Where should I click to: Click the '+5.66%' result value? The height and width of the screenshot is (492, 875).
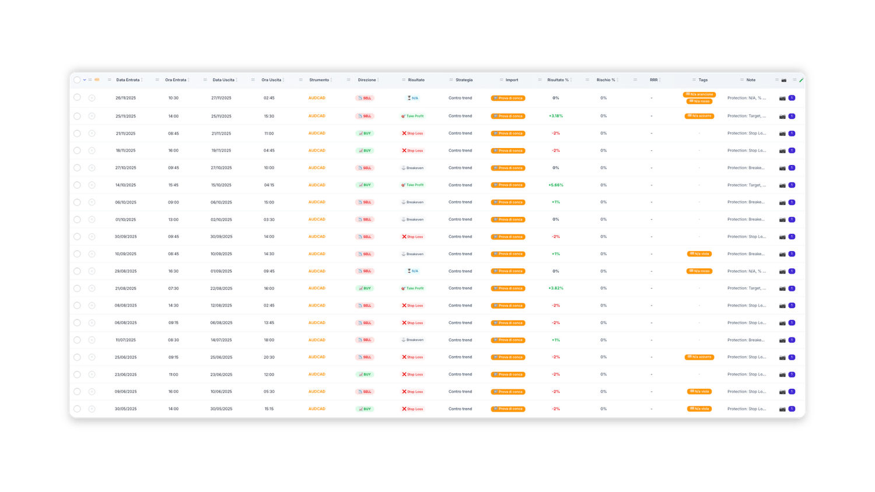(556, 185)
